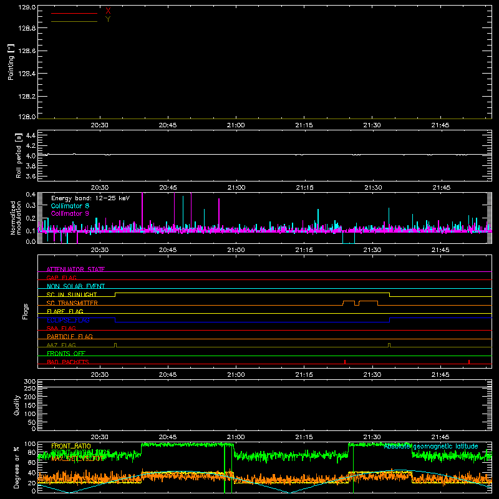Click the ECLIPSE_FLAG label
Image resolution: width=499 pixels, height=499 pixels.
pos(68,320)
